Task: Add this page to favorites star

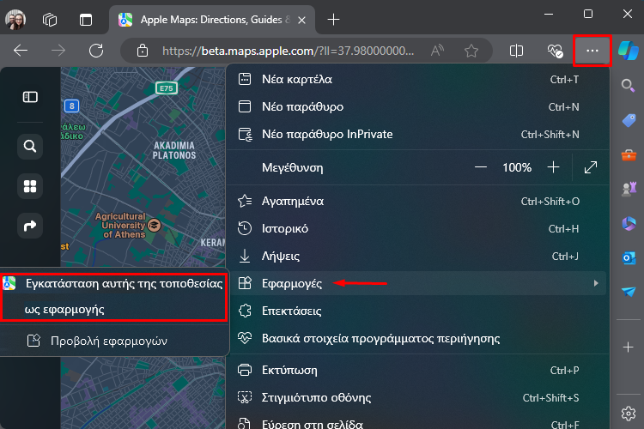Action: coord(471,51)
